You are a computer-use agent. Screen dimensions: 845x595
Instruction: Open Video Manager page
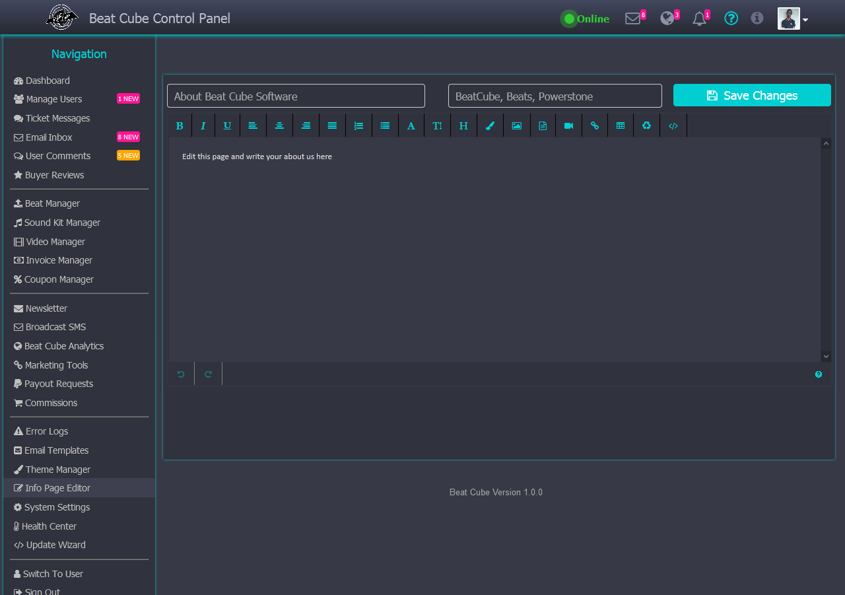click(x=50, y=242)
